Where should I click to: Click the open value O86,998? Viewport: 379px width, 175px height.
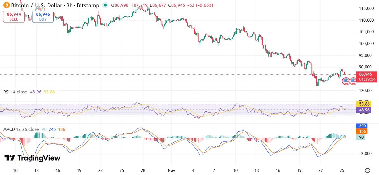click(120, 5)
